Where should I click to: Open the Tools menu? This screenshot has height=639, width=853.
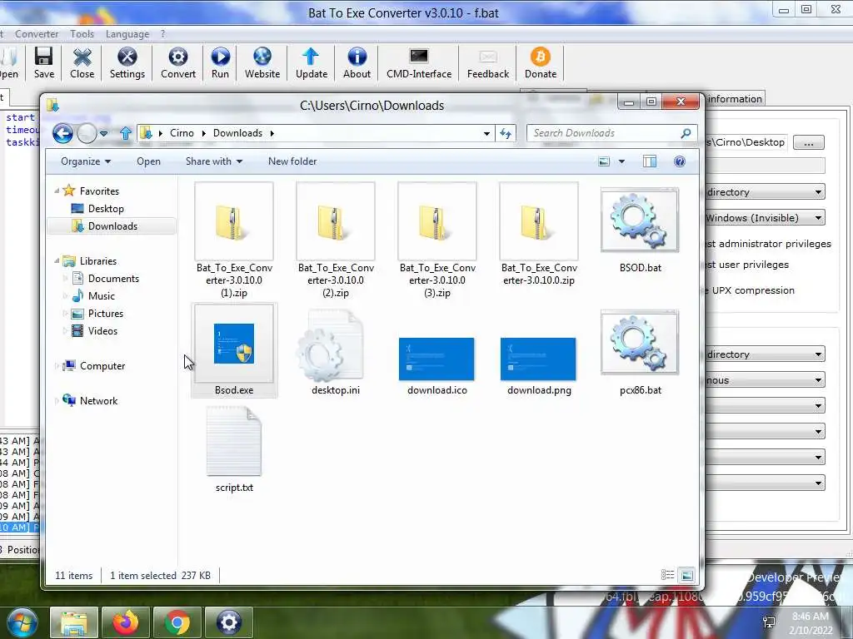(82, 33)
